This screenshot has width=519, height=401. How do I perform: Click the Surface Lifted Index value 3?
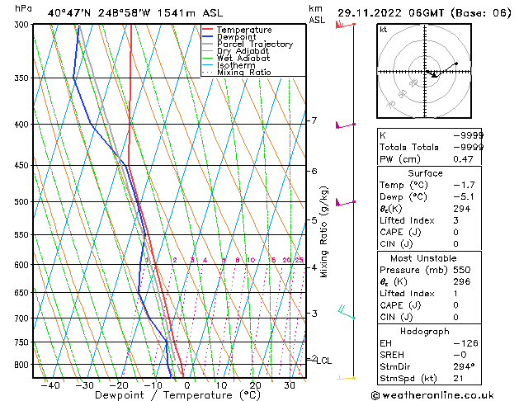pos(455,220)
